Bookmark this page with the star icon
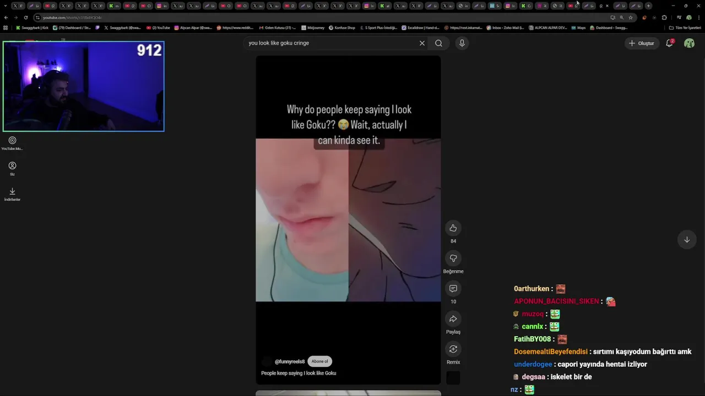Image resolution: width=705 pixels, height=396 pixels. pos(631,18)
